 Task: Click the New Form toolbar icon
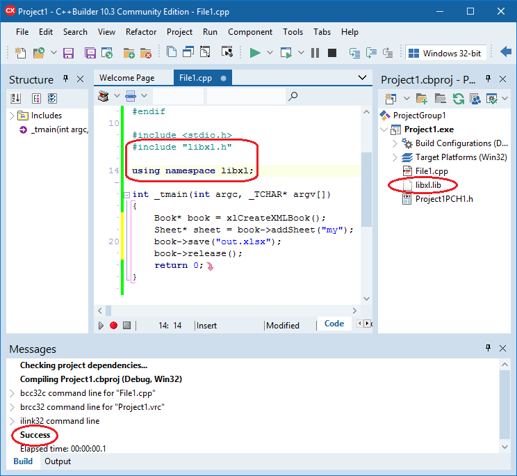pyautogui.click(x=227, y=52)
